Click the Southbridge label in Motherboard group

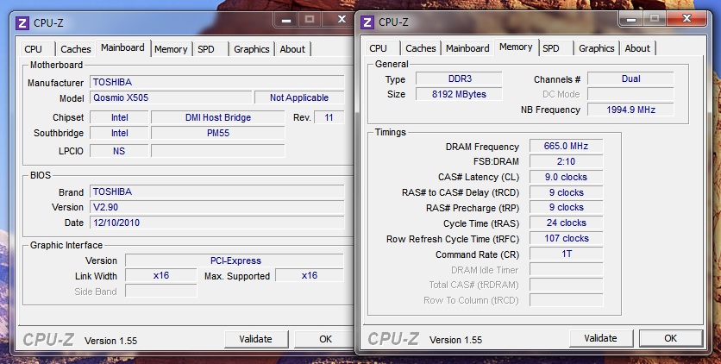(59, 134)
